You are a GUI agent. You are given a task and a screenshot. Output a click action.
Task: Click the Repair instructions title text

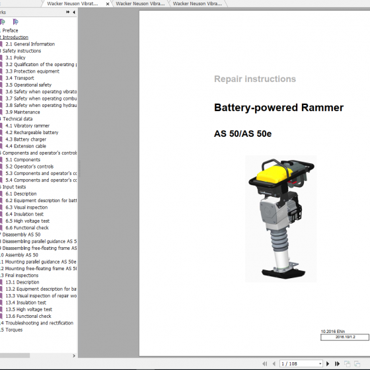(255, 79)
